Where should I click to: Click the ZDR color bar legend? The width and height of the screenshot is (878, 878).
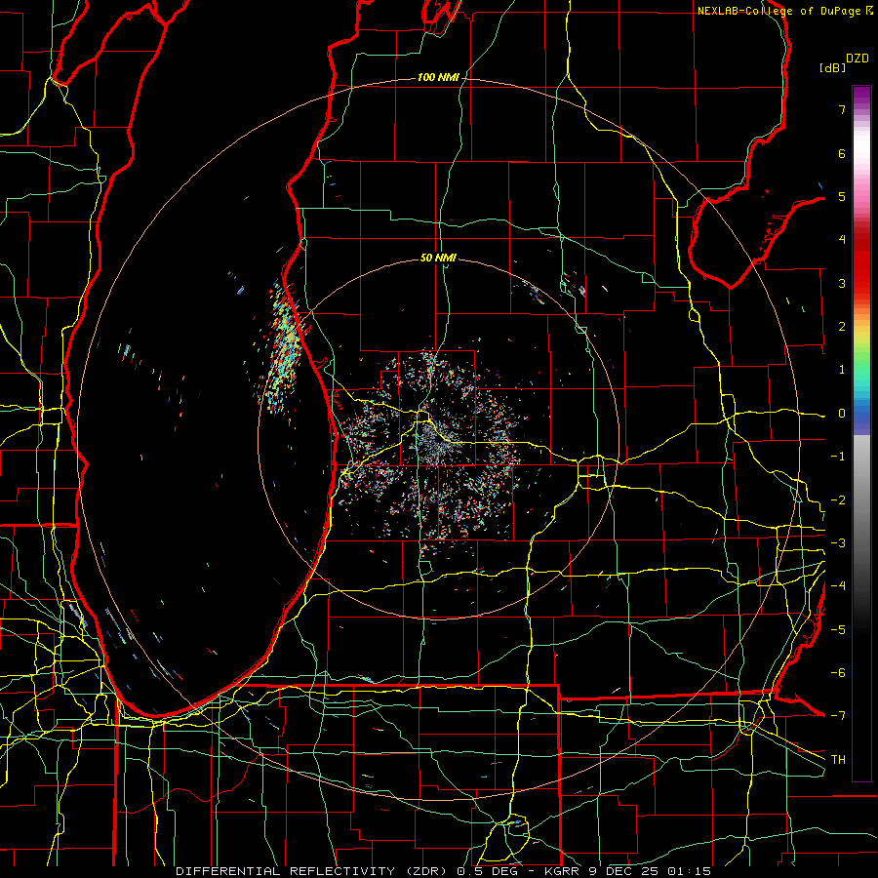861,433
